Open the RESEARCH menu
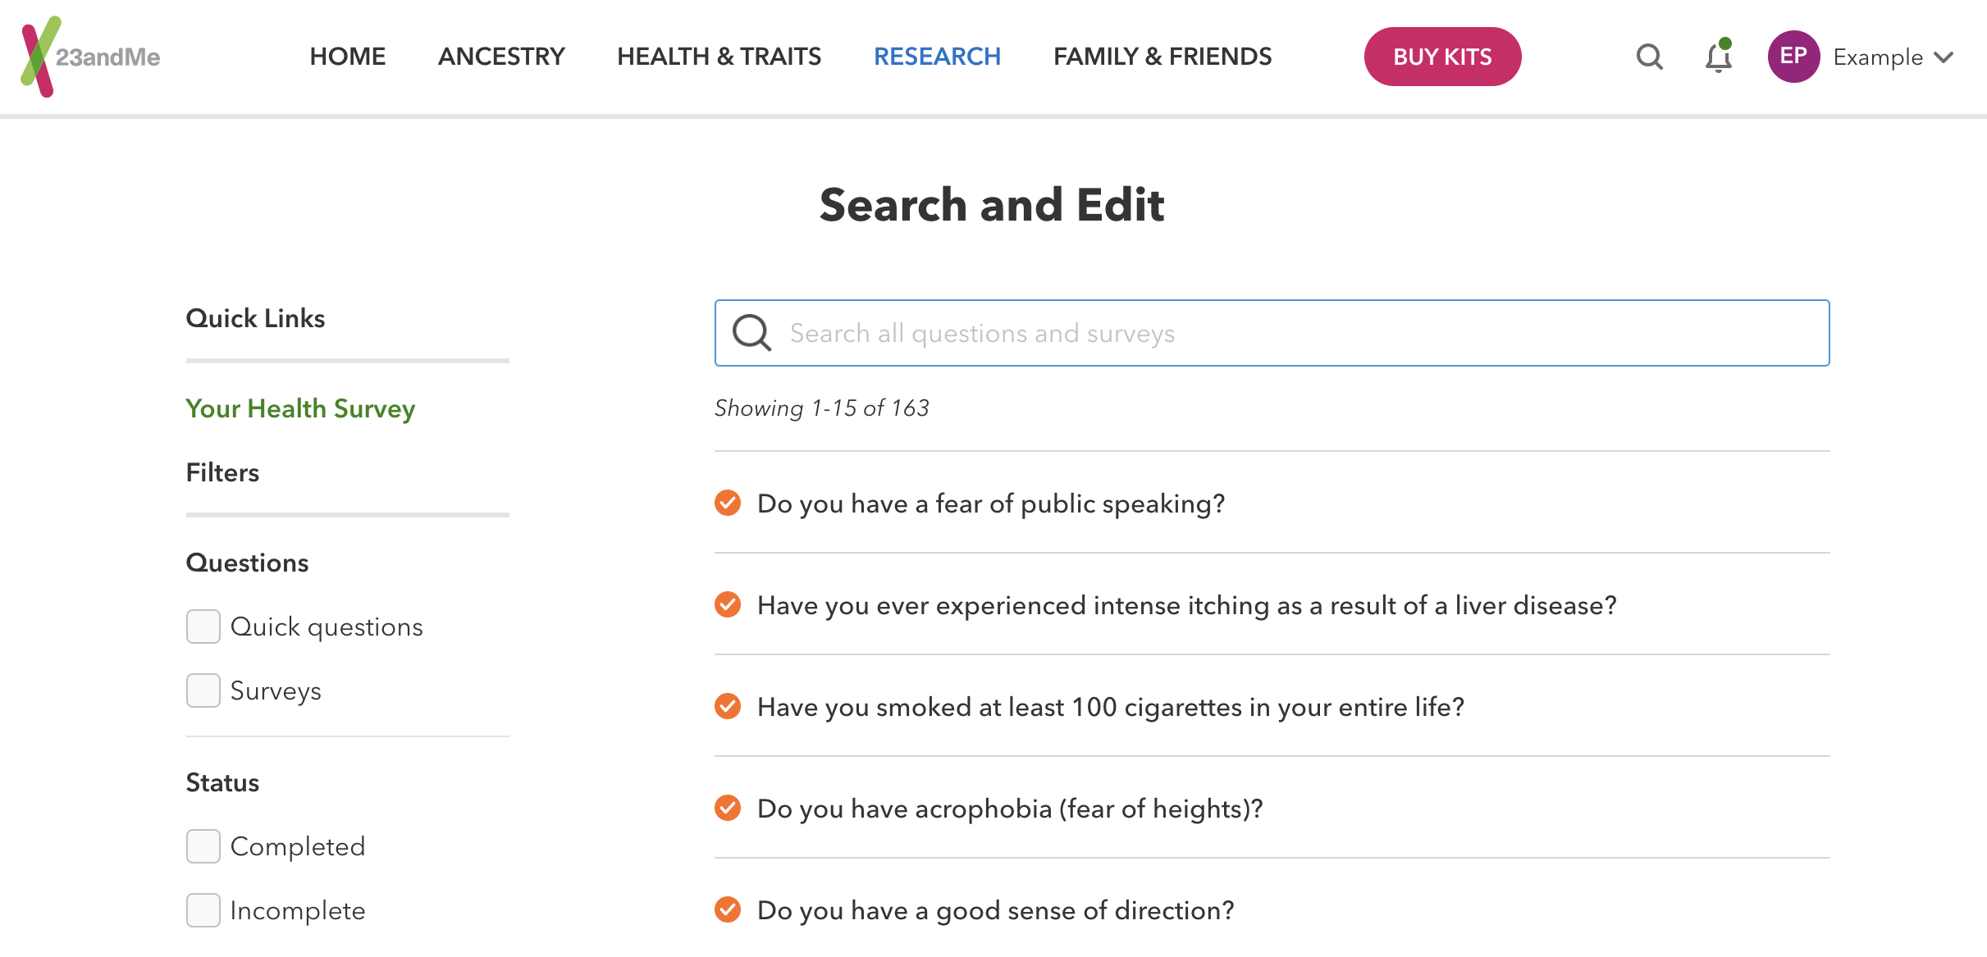Screen dimensions: 1987x957 937,57
